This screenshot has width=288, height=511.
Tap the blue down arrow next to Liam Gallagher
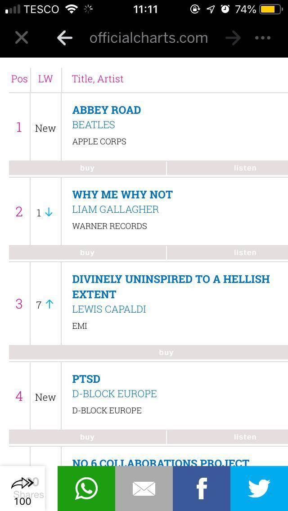(x=49, y=211)
